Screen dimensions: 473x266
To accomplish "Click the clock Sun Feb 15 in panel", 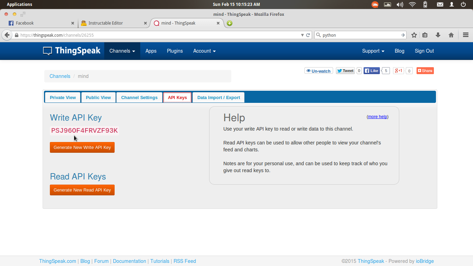I will pyautogui.click(x=236, y=5).
